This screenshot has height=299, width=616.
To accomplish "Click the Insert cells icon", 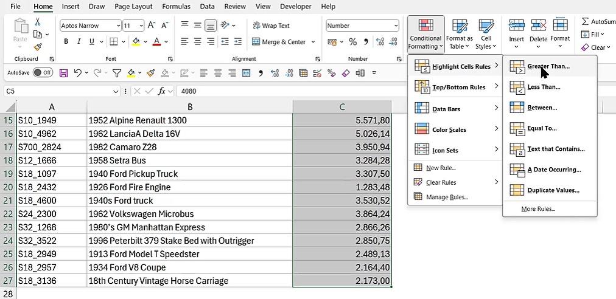I will click(x=516, y=26).
